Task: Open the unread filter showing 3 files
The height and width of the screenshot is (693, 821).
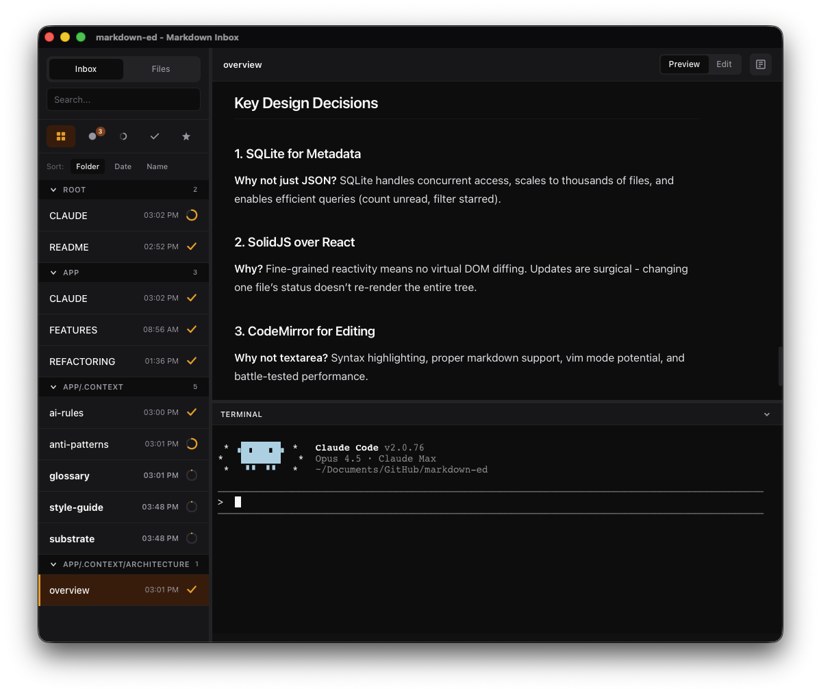Action: pyautogui.click(x=92, y=136)
